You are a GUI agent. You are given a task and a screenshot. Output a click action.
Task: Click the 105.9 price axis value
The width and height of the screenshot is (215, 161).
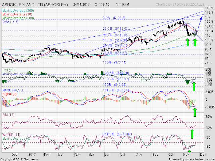tap(209, 40)
